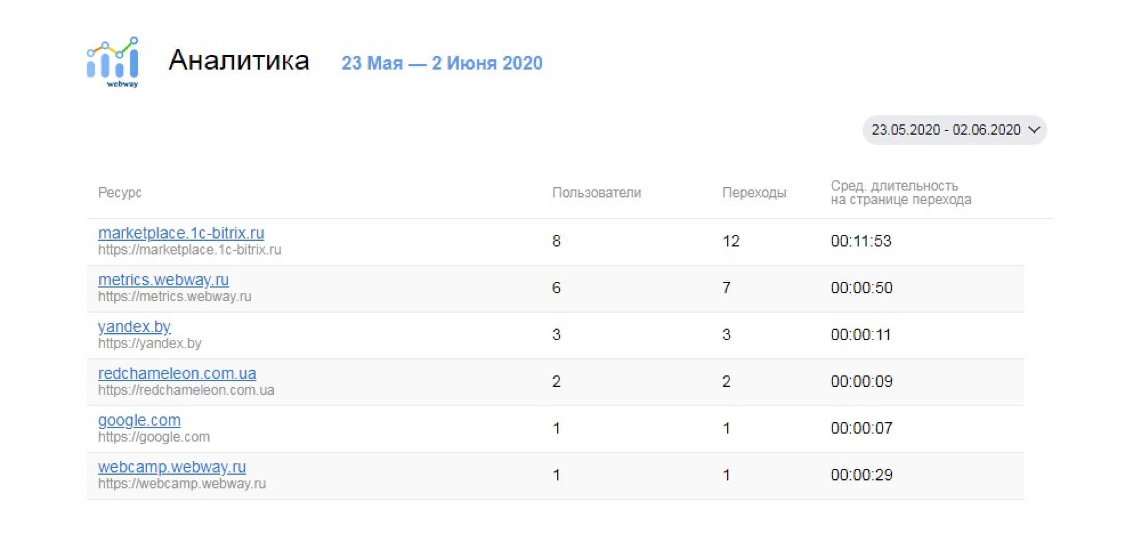1141x550 pixels.
Task: Click the https://google.com URL subtext
Action: (x=154, y=437)
